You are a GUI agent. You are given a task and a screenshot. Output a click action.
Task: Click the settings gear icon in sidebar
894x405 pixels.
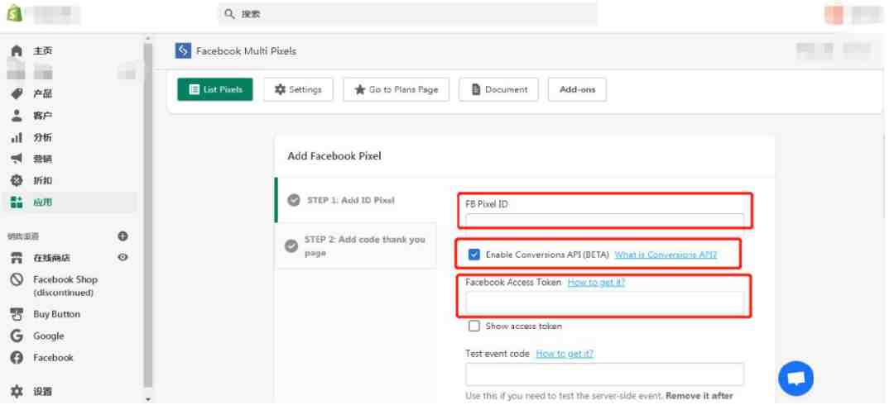point(17,392)
